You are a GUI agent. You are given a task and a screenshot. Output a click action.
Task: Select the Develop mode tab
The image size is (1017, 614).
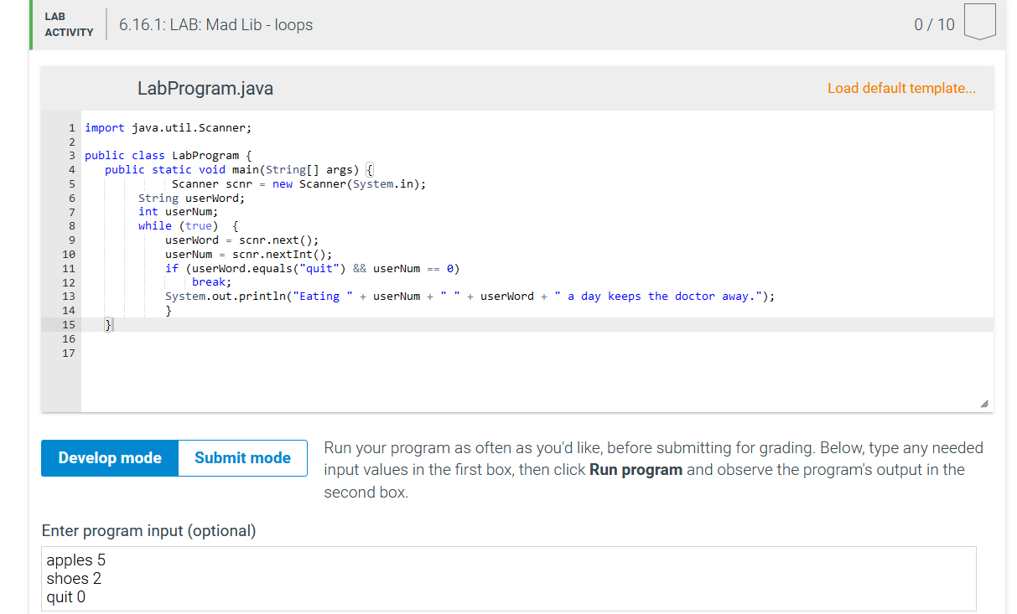click(x=109, y=458)
